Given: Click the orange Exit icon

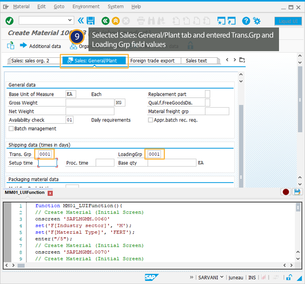Looking at the screenshot, I should click(116, 21).
